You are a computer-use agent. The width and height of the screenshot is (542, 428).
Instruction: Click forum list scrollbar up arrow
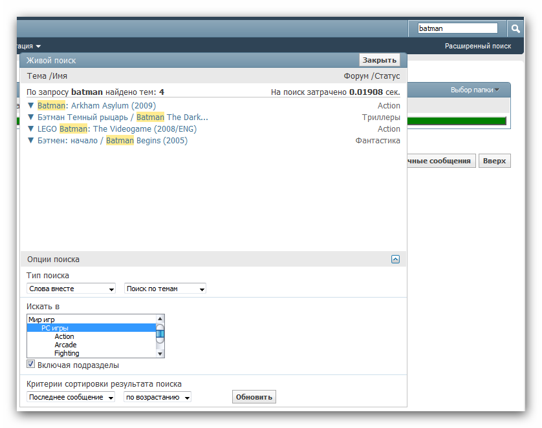[160, 319]
